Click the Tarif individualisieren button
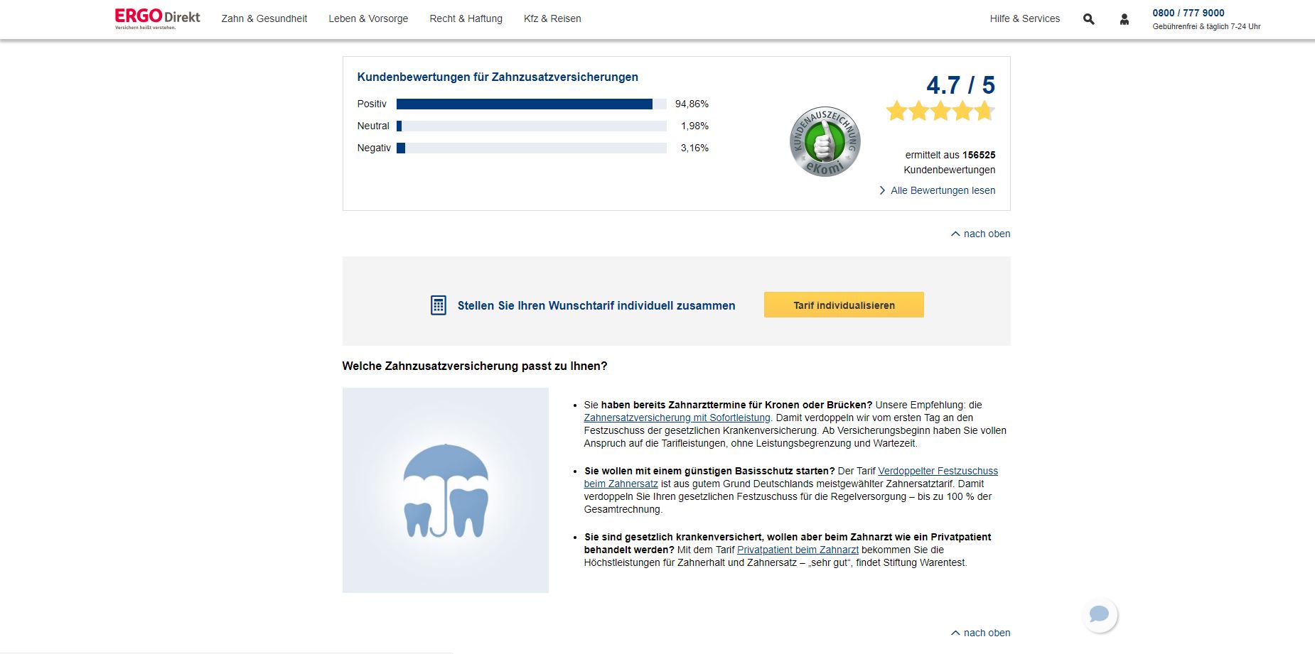The height and width of the screenshot is (654, 1315). (844, 305)
